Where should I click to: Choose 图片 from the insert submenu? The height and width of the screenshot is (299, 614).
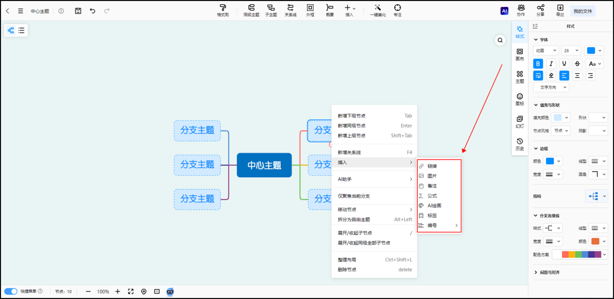[431, 175]
